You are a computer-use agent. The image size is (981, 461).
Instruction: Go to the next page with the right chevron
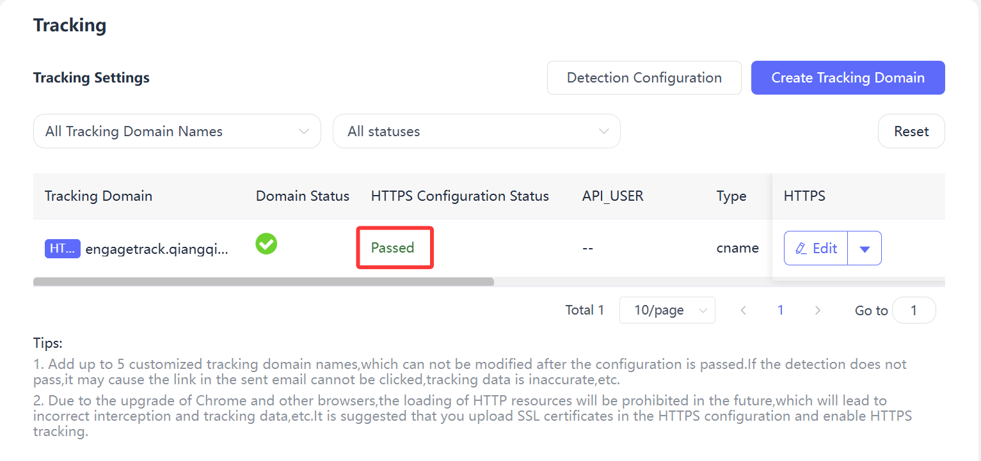(817, 310)
